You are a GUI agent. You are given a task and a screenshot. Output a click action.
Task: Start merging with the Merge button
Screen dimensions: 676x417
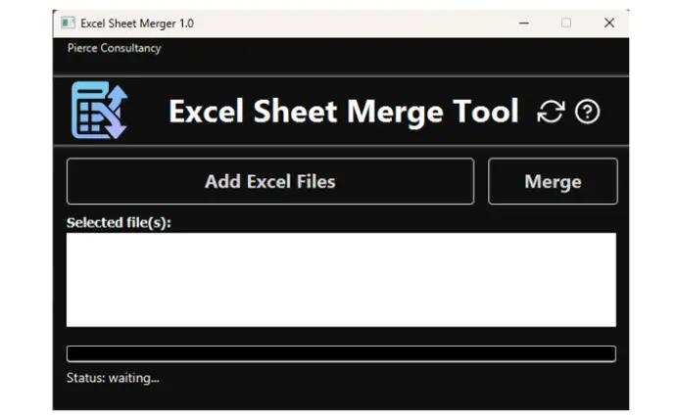click(x=553, y=181)
